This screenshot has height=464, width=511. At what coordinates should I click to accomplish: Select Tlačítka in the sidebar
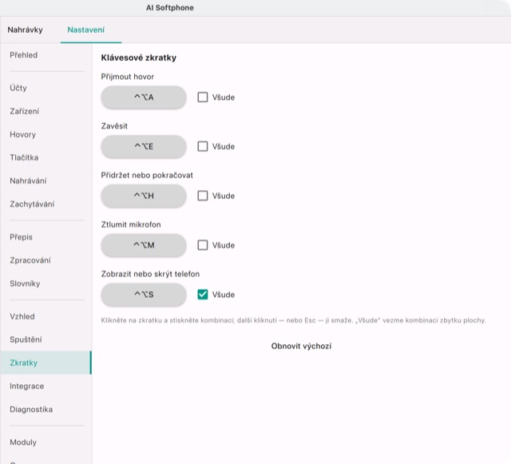[x=24, y=157]
